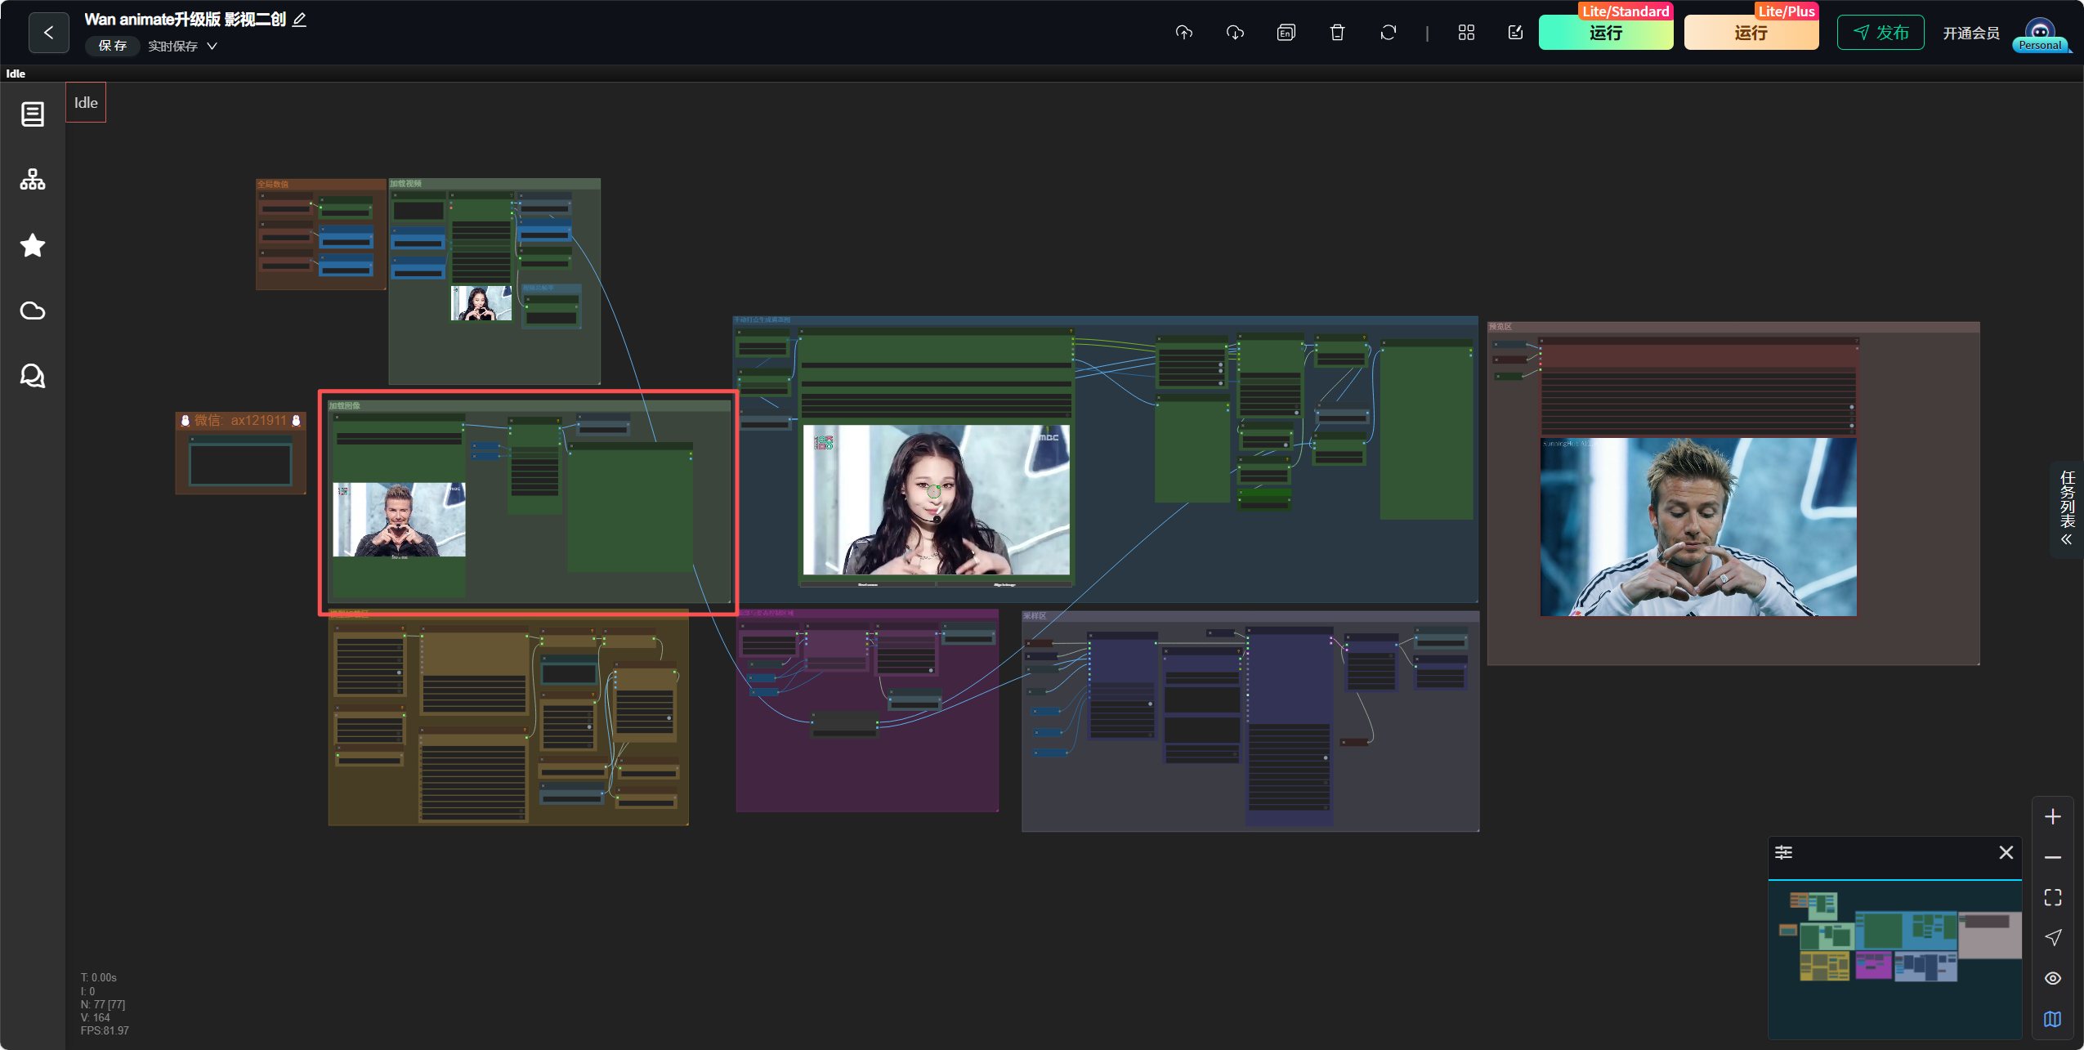Open the cloud upload icon
Screen dimensions: 2084x1050
point(1184,33)
